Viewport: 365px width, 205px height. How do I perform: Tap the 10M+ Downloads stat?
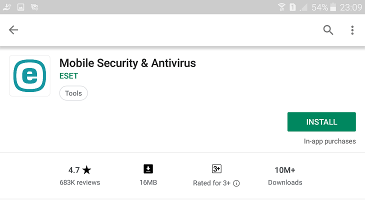coord(285,176)
